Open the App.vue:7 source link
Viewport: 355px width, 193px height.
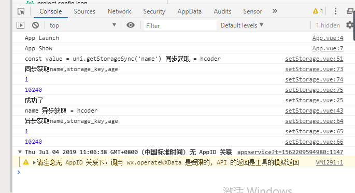tap(328, 48)
